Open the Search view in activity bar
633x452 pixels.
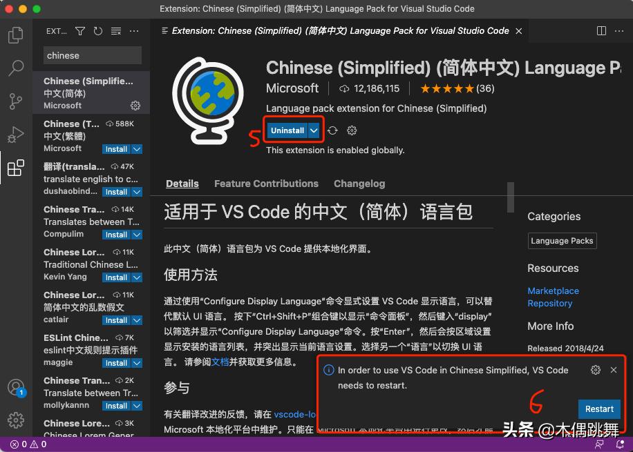pos(16,68)
